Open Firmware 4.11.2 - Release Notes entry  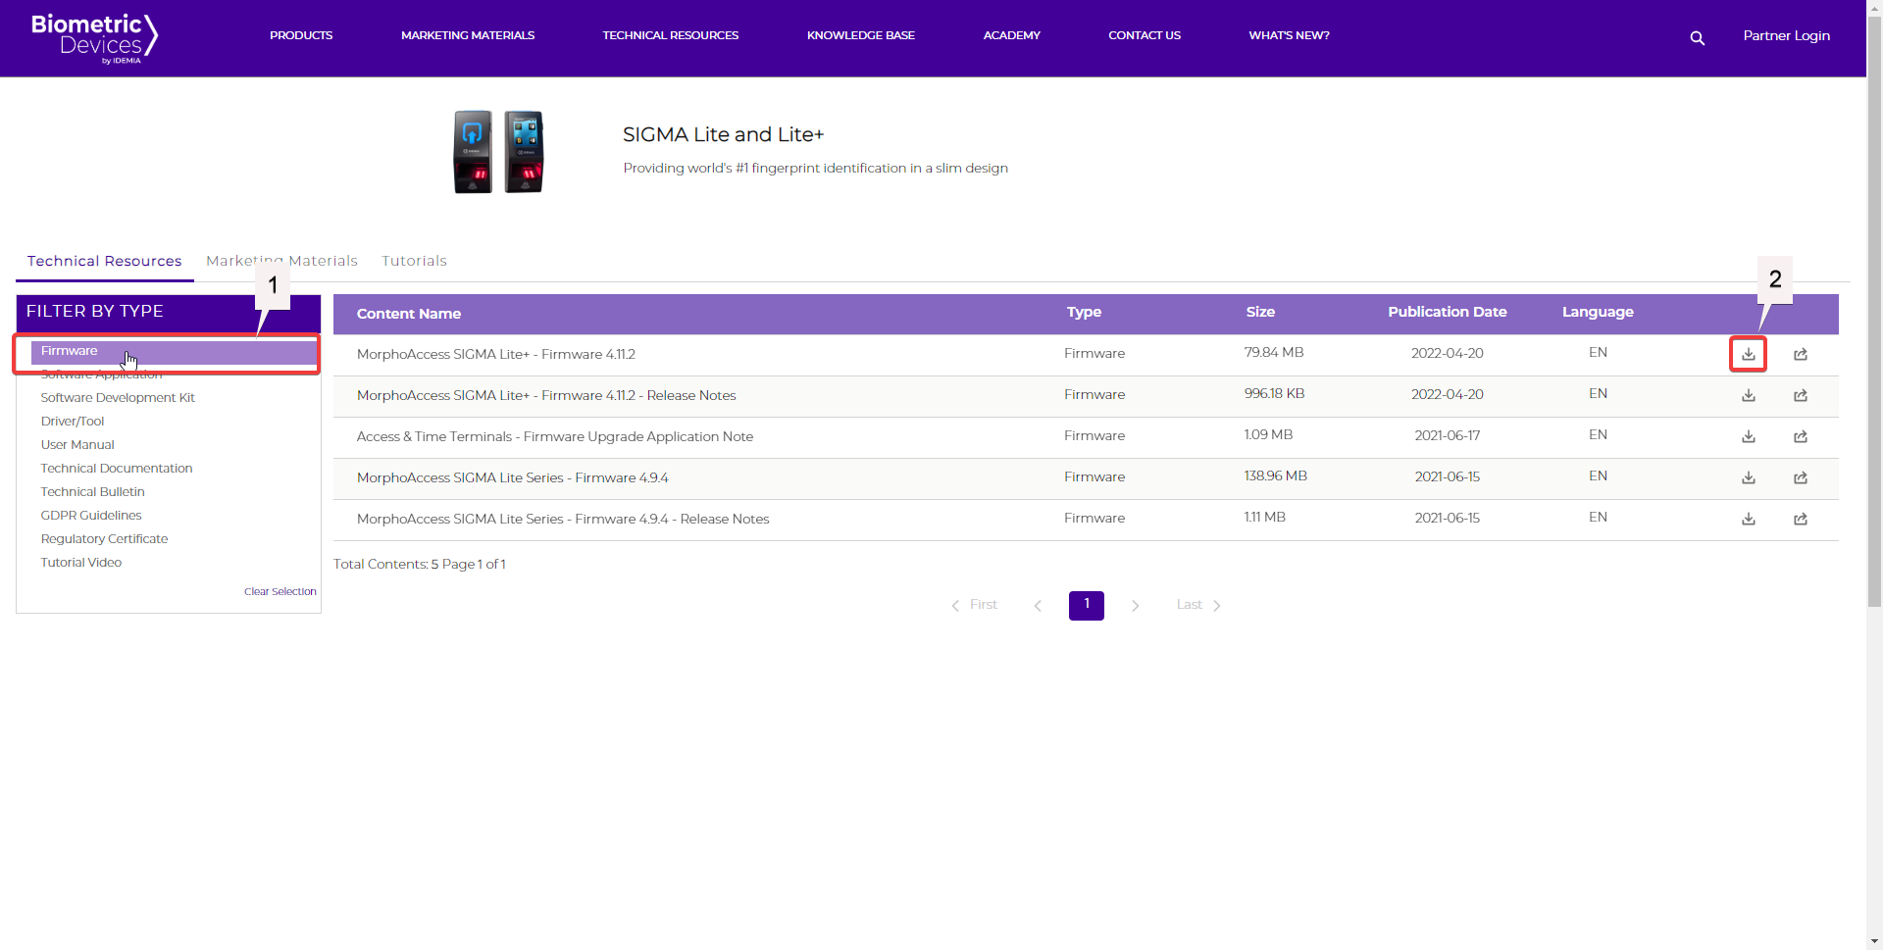(x=546, y=395)
